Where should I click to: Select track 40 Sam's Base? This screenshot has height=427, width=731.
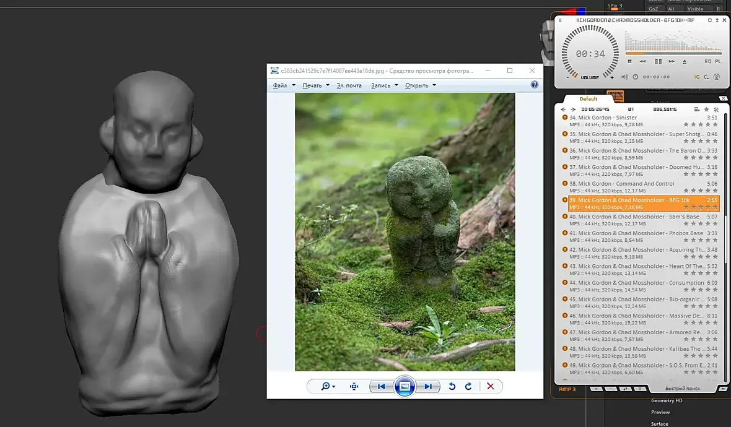coord(639,220)
